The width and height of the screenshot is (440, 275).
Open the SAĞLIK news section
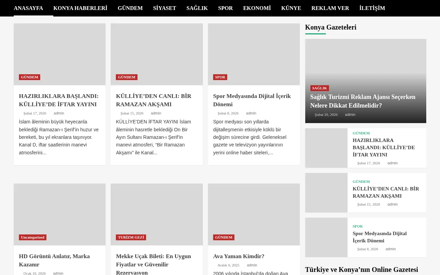pos(197,8)
